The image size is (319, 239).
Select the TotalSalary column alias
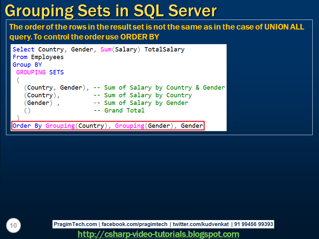(164, 49)
